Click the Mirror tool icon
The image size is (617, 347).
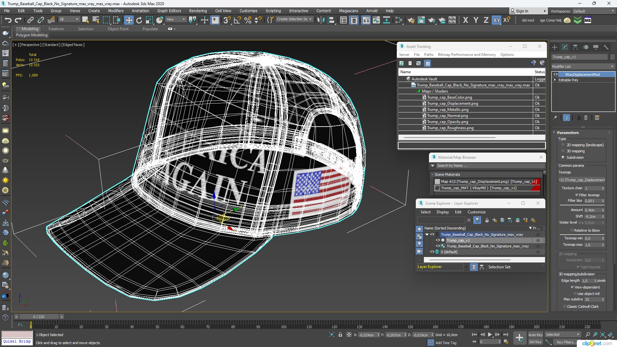[320, 20]
